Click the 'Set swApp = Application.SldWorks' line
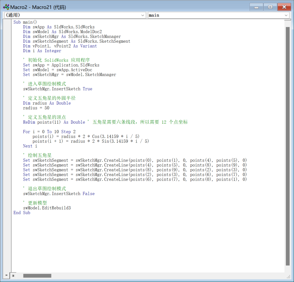 click(x=61, y=65)
